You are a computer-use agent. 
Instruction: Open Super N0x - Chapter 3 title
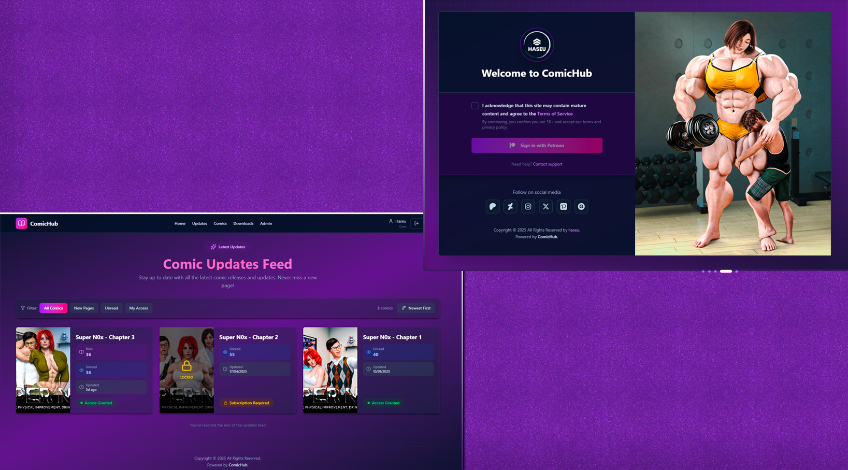coord(105,337)
